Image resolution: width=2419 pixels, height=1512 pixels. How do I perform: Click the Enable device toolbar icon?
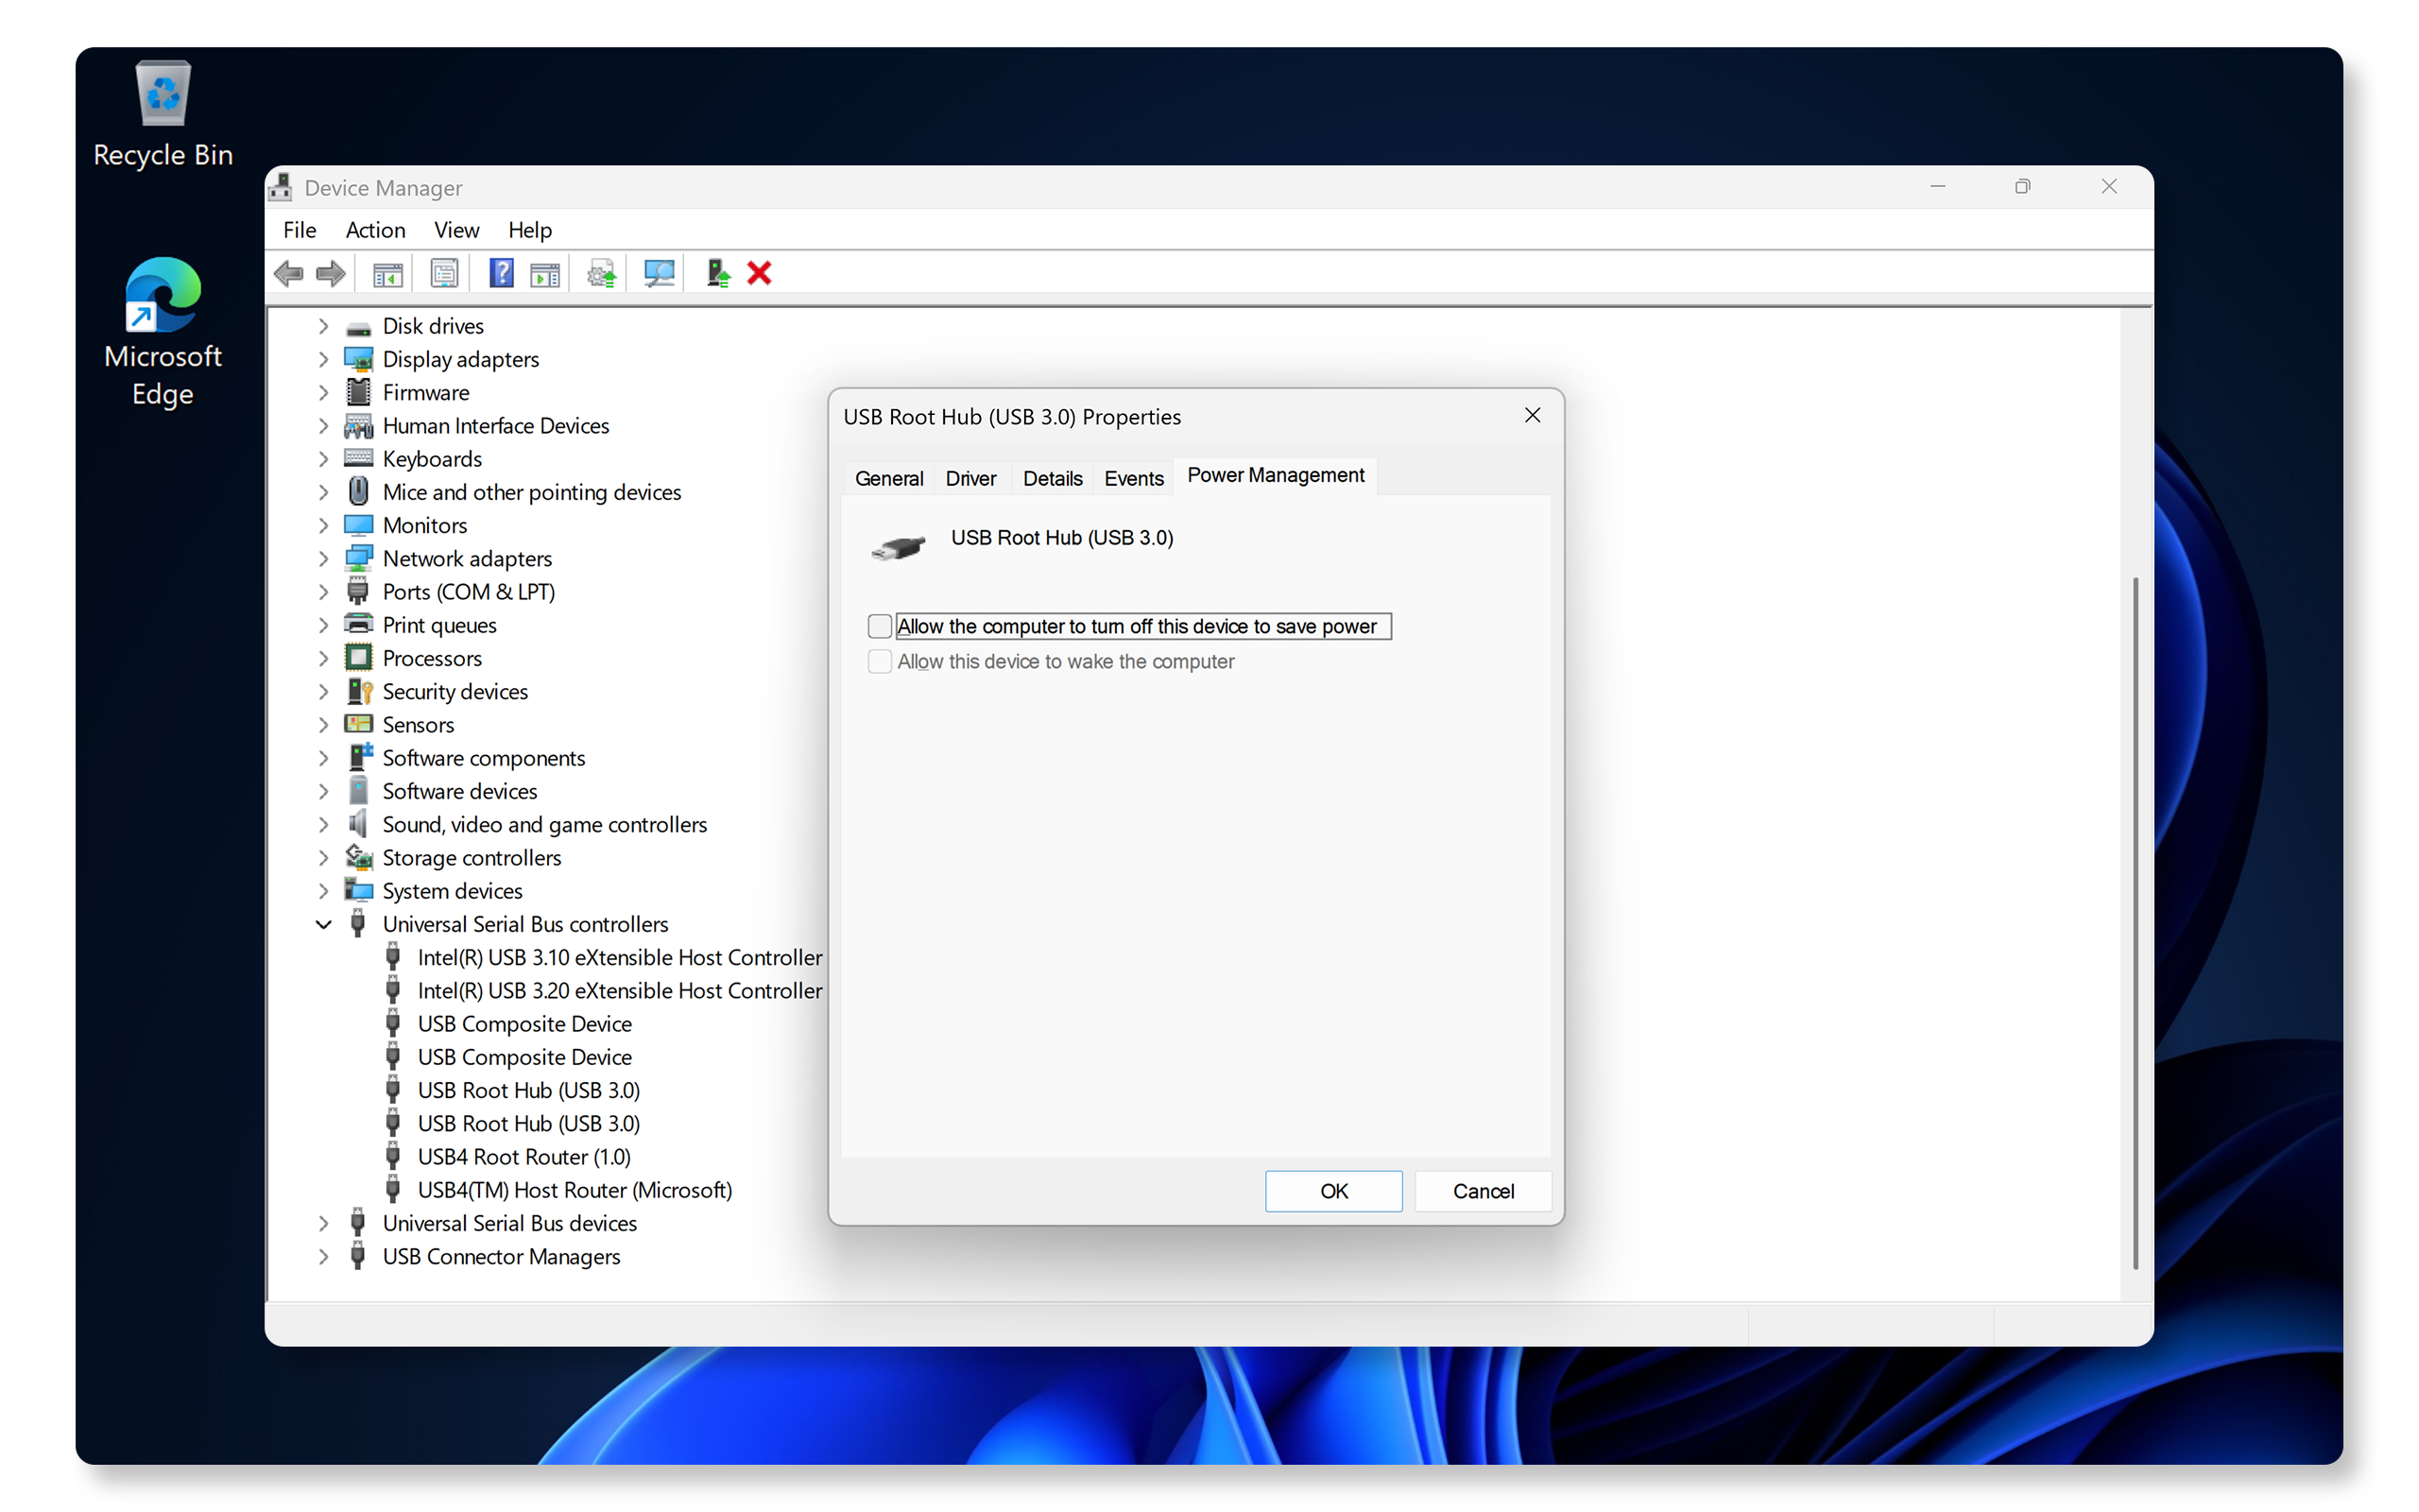718,273
